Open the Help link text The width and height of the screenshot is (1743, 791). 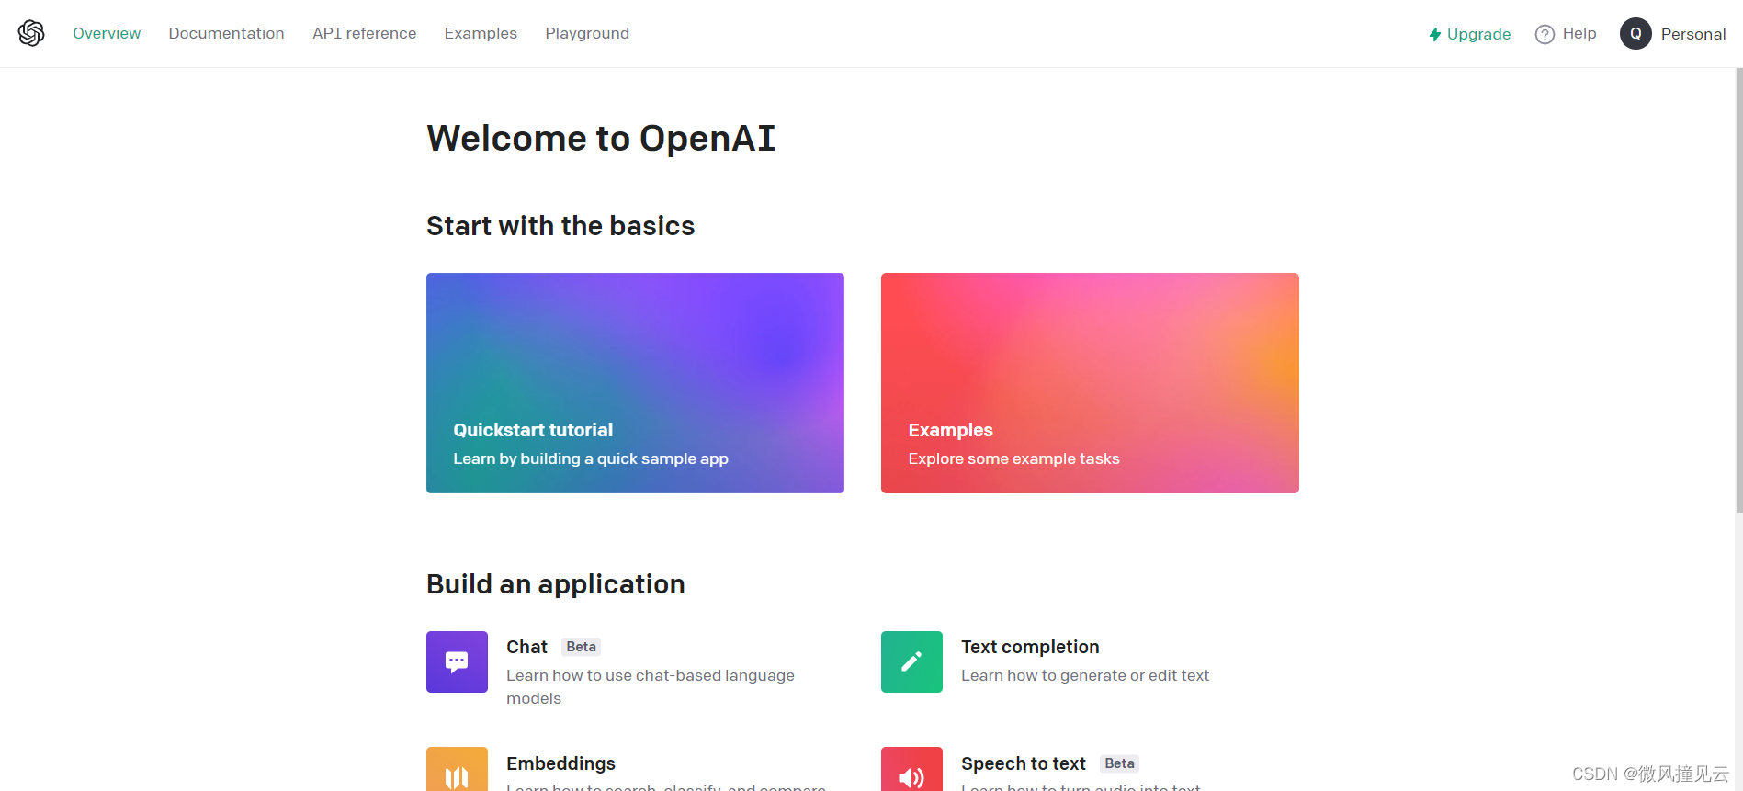1579,33
